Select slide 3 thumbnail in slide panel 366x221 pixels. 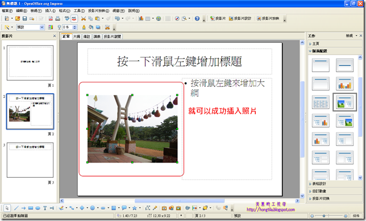coord(30,160)
